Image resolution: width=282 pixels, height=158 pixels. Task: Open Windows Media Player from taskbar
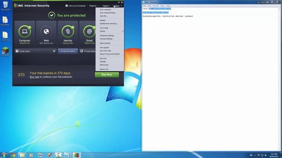click(x=31, y=155)
